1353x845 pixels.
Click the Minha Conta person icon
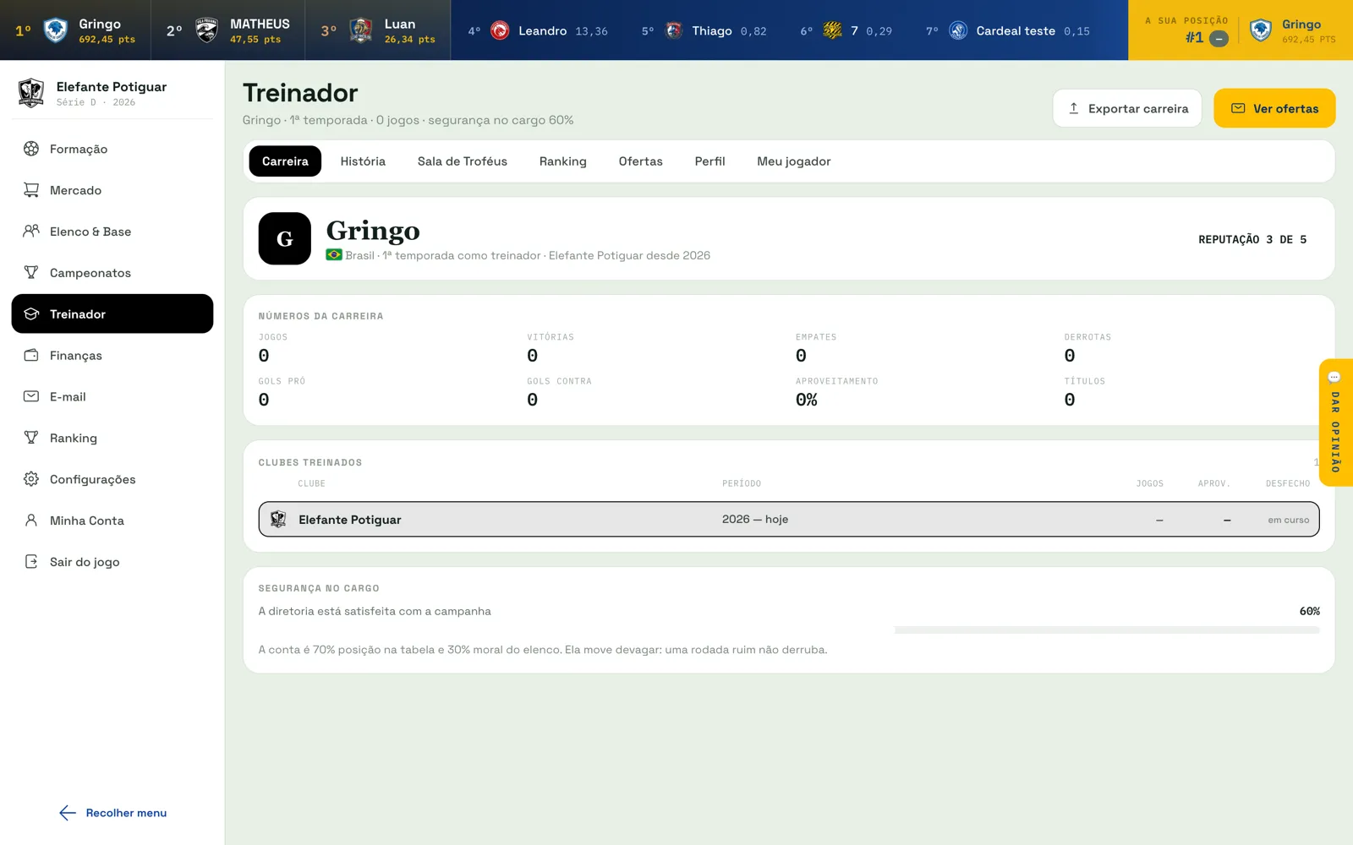(x=31, y=521)
